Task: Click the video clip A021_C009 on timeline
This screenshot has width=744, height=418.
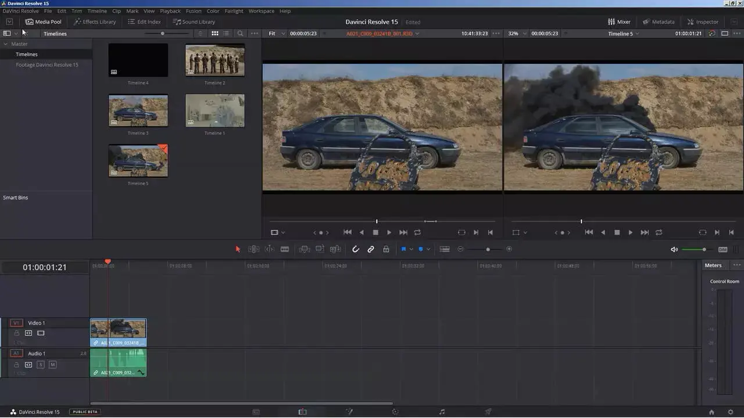Action: point(118,333)
